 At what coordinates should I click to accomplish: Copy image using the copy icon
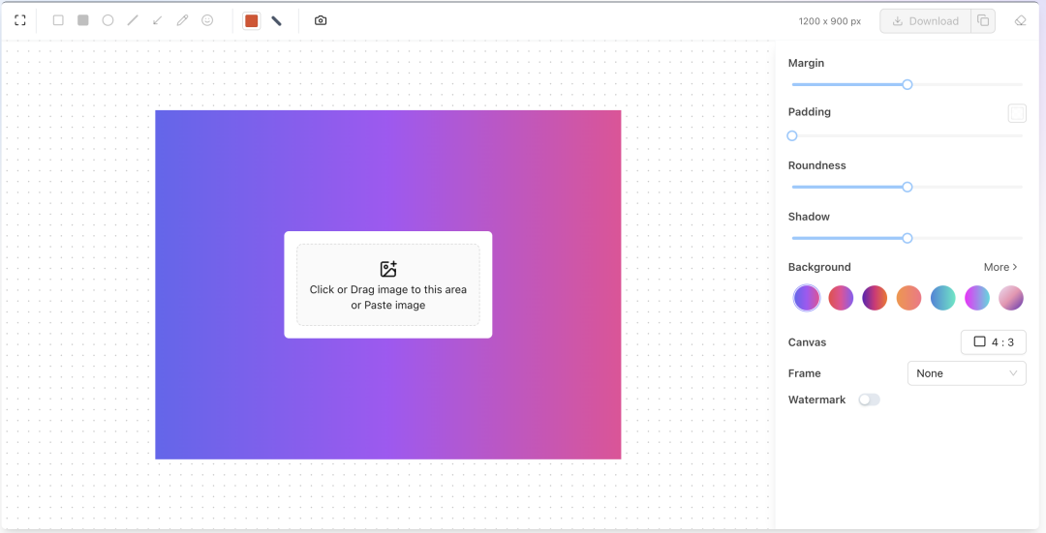[983, 21]
